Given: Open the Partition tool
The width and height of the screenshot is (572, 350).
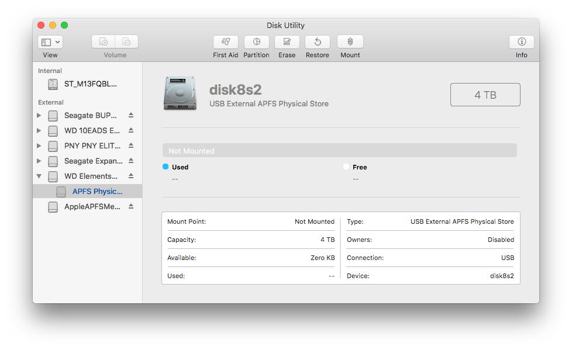Looking at the screenshot, I should tap(256, 42).
